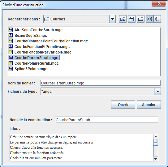Select CourbeDistancePointCourbeFonction.mgc file
Screen dimensions: 168x167
tap(48, 41)
